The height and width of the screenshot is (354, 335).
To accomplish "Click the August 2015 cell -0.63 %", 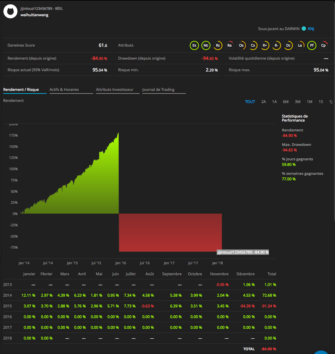I will (x=148, y=306).
